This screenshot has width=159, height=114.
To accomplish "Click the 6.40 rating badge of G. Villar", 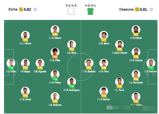I will (x=55, y=57).
